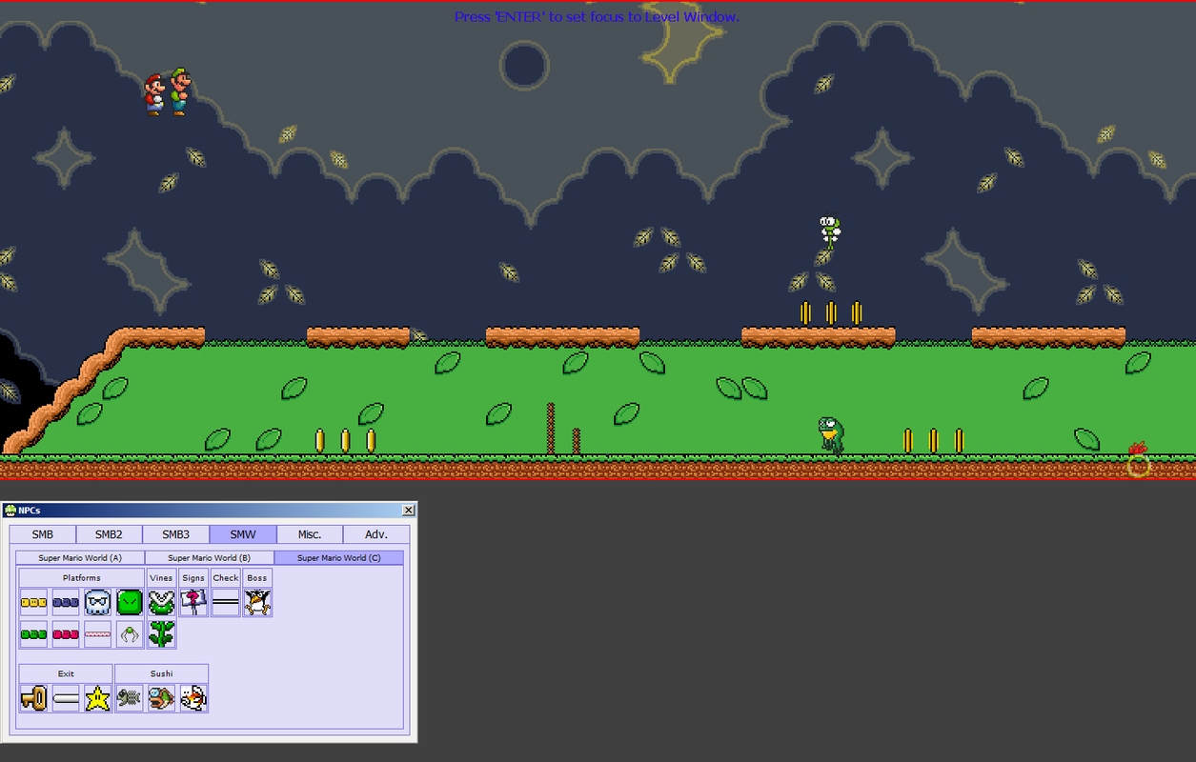This screenshot has width=1196, height=762.
Task: Pick the white and orange cheep fish NPC
Action: tap(193, 698)
